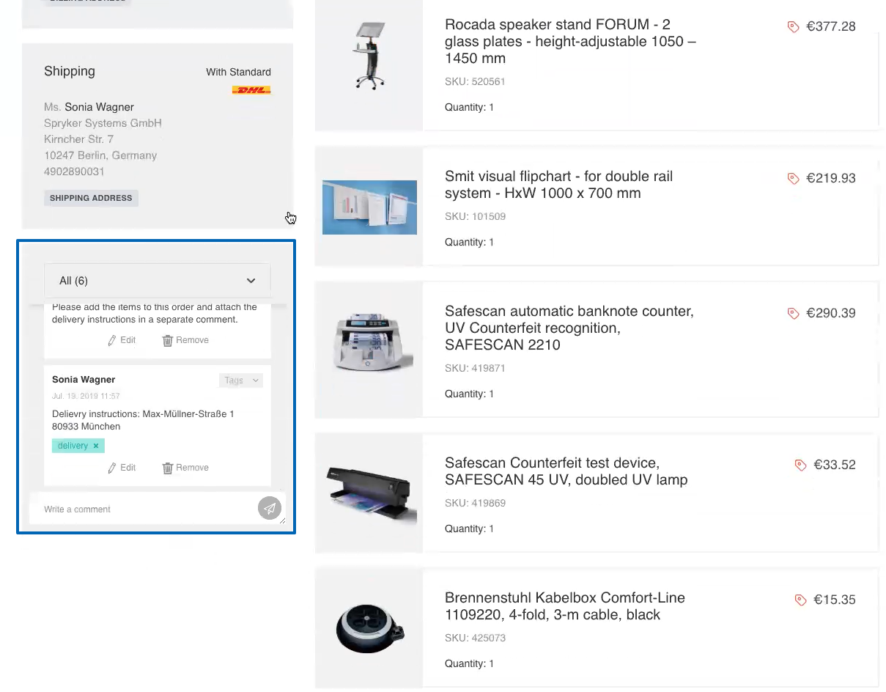Click comment timestamp Jul. 19. 2019 11:57
Viewport: 886px width, 692px height.
(x=86, y=396)
